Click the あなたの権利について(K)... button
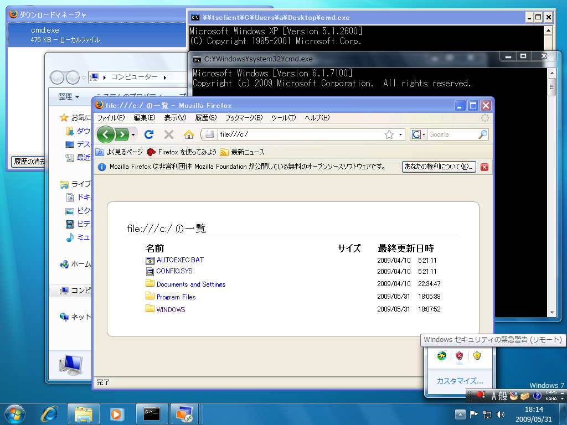This screenshot has width=567, height=425. (x=439, y=167)
